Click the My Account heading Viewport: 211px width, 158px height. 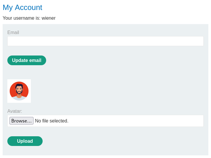[22, 7]
